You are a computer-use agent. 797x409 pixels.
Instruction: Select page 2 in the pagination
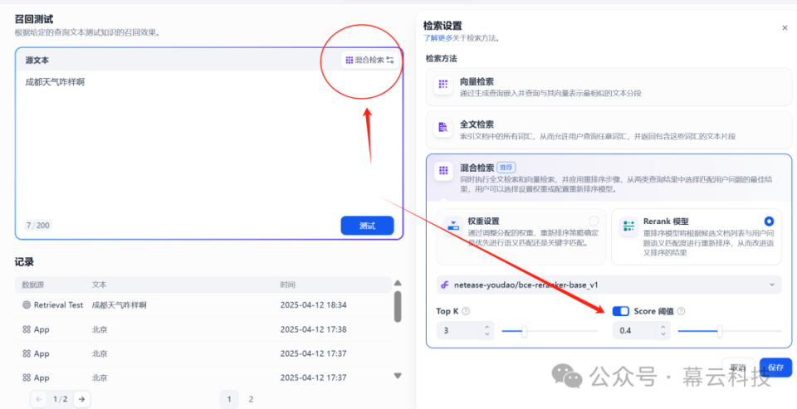[251, 399]
